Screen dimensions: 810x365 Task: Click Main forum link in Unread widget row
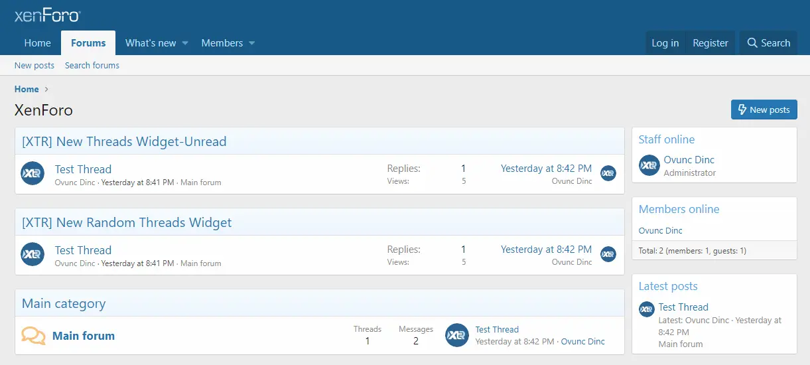(201, 183)
